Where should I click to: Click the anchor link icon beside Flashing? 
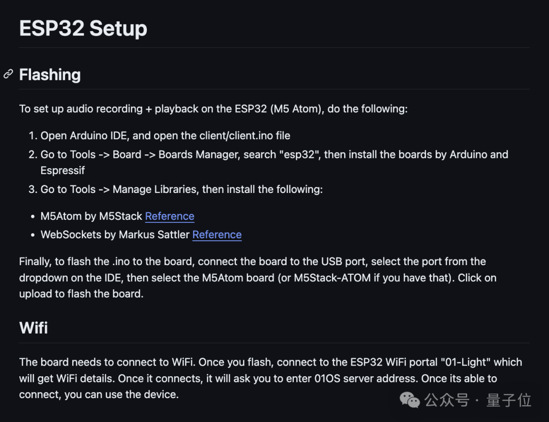[8, 74]
